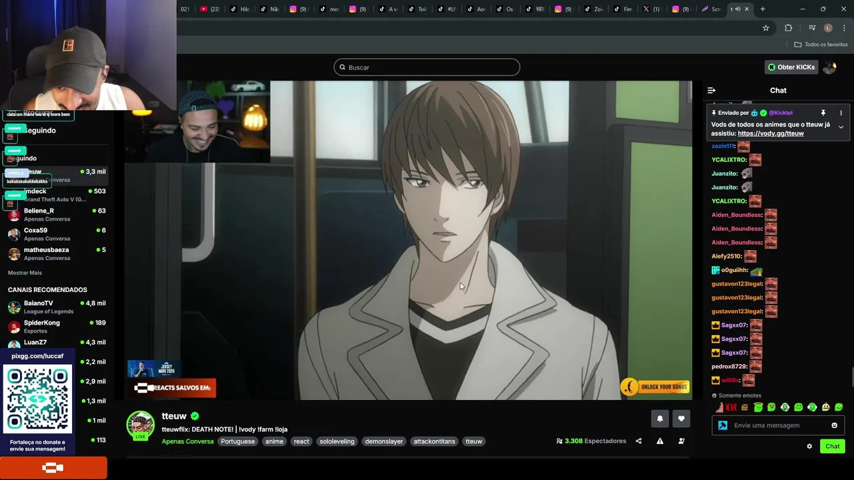Viewport: 854px width, 480px height.
Task: Collapse the chat panel with the arrow icon
Action: click(711, 91)
